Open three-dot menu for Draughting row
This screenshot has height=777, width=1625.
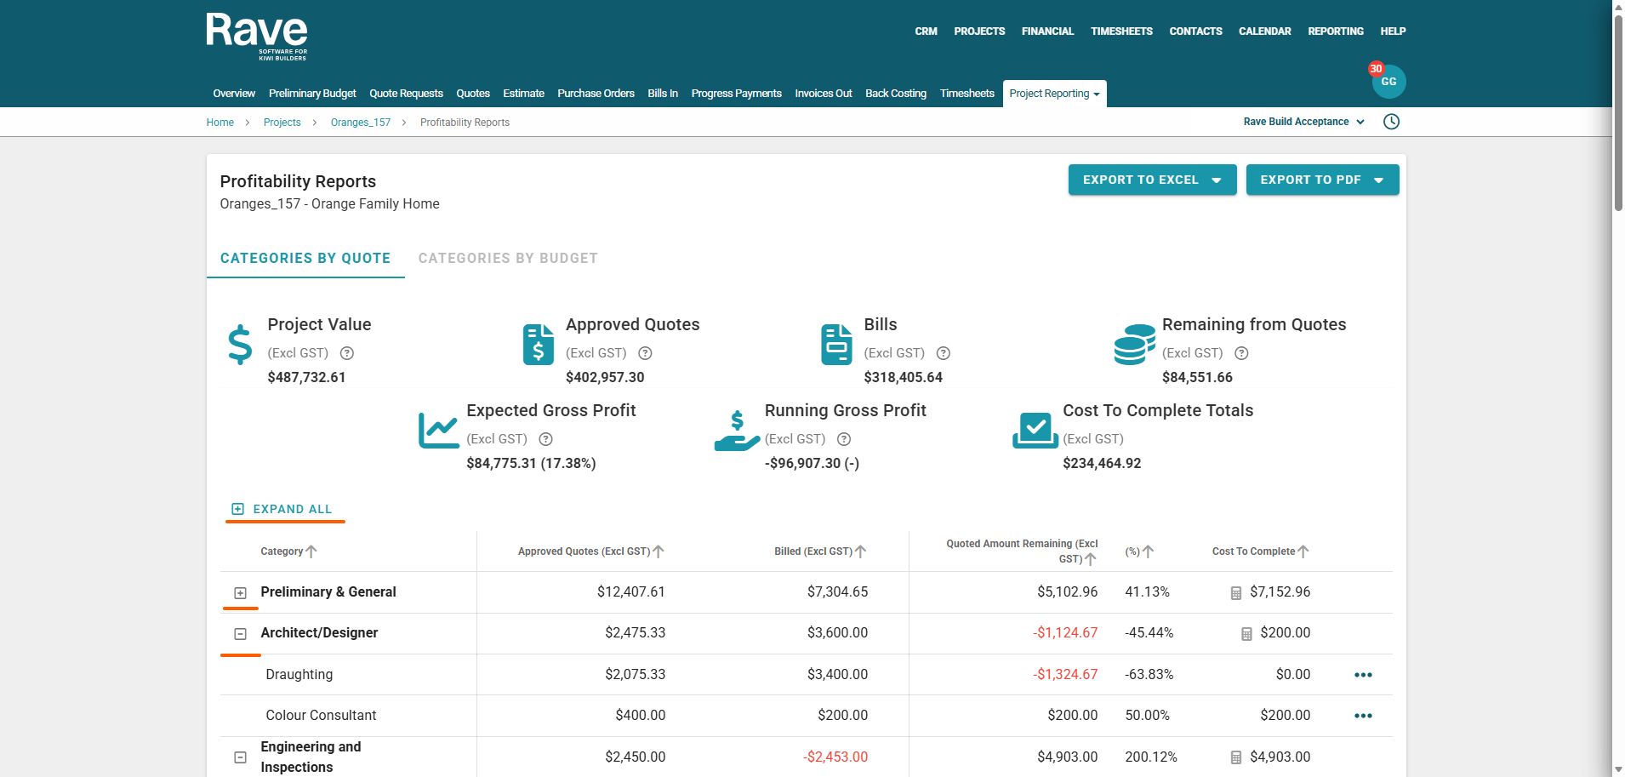(1363, 675)
